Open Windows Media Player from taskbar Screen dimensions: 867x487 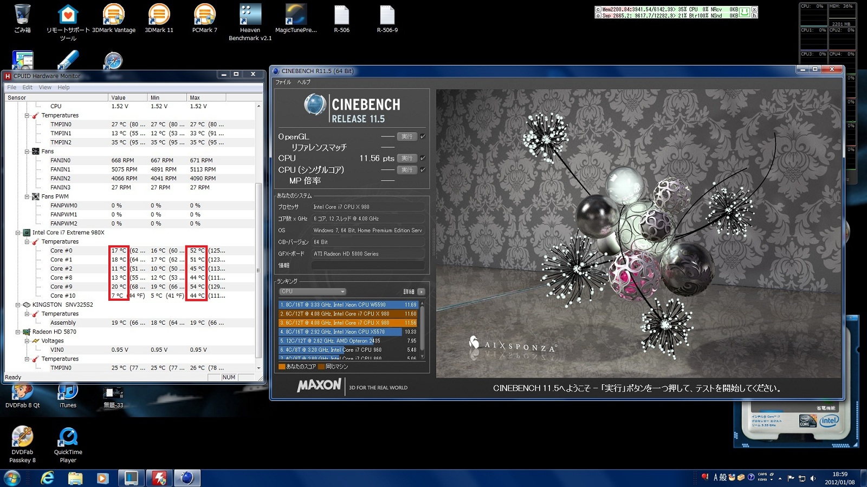(x=102, y=478)
